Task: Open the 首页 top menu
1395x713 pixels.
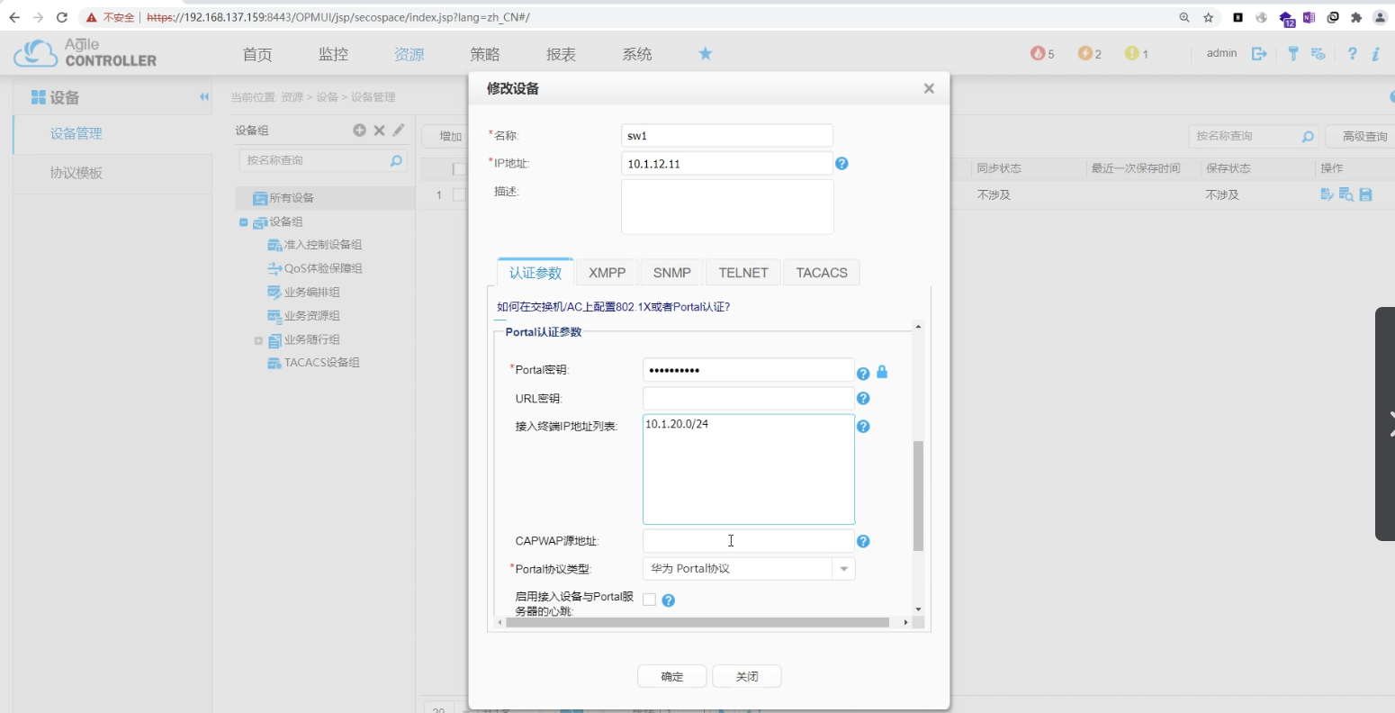Action: tap(257, 54)
